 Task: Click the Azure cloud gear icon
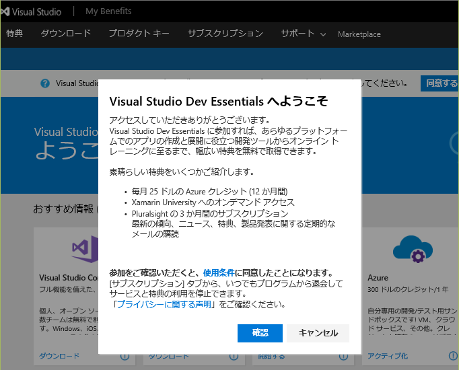click(x=413, y=249)
